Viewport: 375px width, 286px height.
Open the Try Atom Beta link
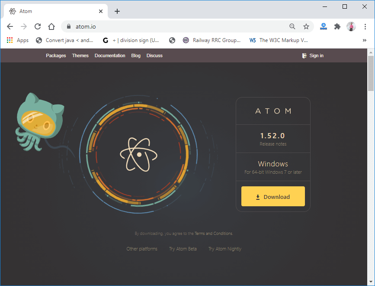pos(183,249)
